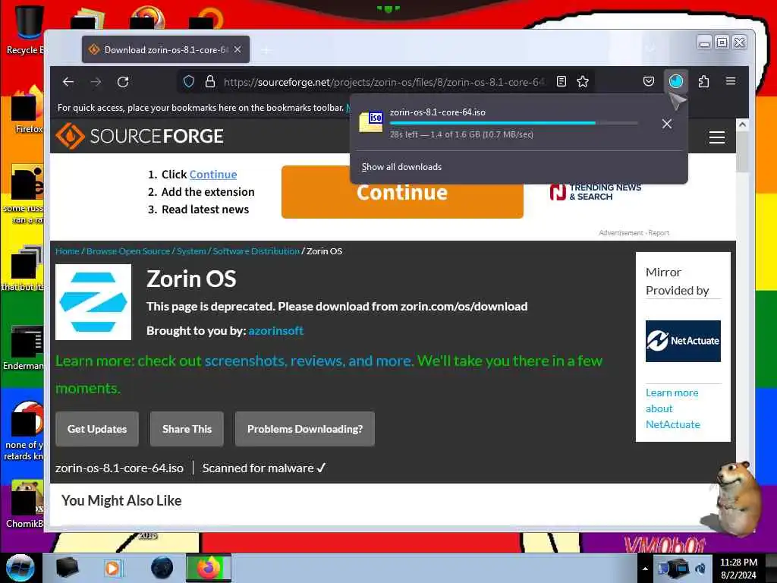Click the volume tray icon
The height and width of the screenshot is (583, 777).
pos(700,569)
